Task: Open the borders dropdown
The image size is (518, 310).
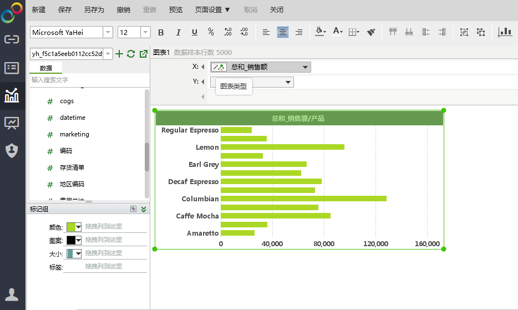Action: tap(354, 32)
